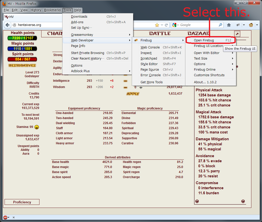Click the plus button in Wisdom row
Screen dimensions: 262x222
tap(141, 88)
